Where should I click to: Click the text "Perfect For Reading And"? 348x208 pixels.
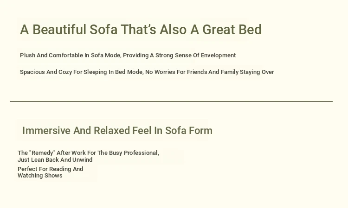[x=51, y=169]
